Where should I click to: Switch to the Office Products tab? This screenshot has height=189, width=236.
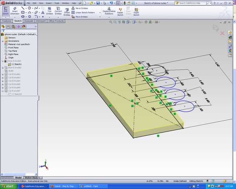pyautogui.click(x=56, y=21)
